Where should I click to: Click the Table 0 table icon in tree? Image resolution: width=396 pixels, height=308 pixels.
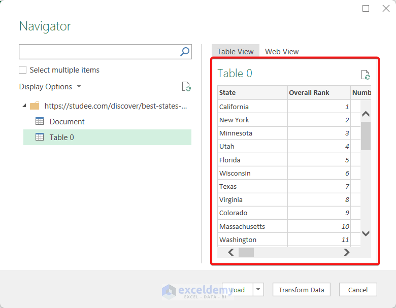tap(40, 137)
